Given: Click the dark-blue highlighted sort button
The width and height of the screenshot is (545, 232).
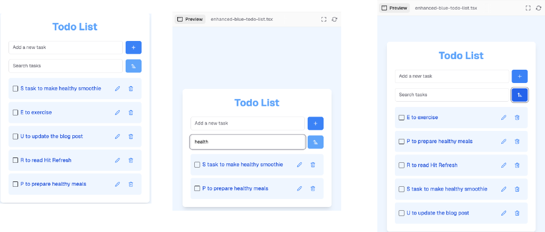Looking at the screenshot, I should click(519, 95).
